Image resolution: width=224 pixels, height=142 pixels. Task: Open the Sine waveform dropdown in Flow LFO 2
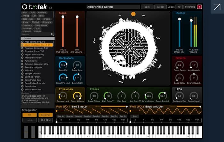point(134,116)
